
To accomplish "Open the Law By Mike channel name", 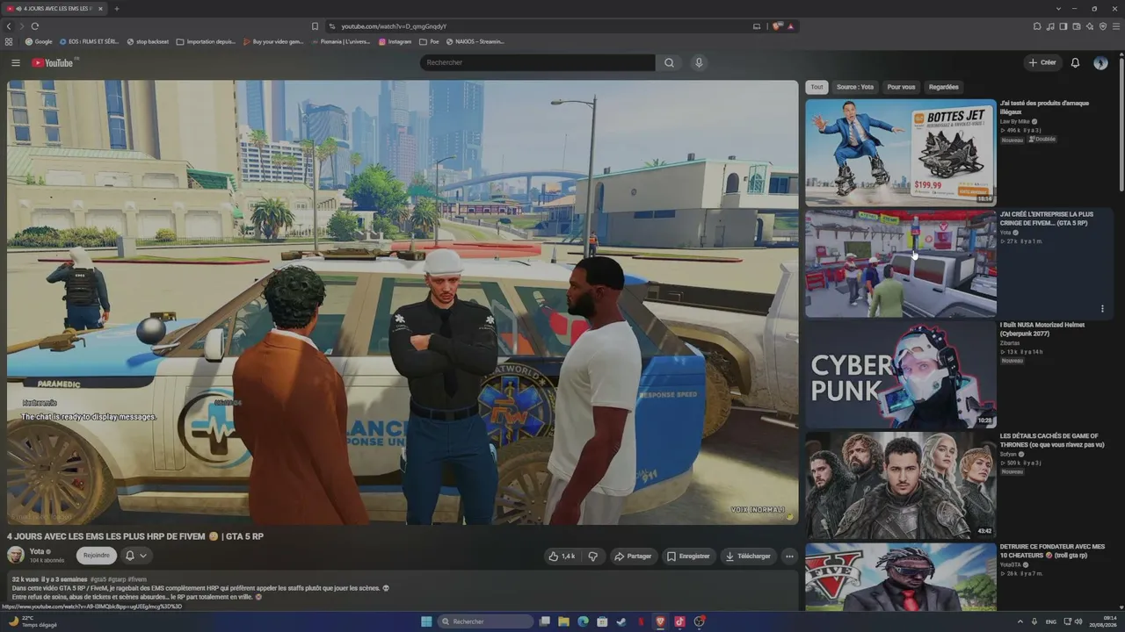I will point(1015,121).
